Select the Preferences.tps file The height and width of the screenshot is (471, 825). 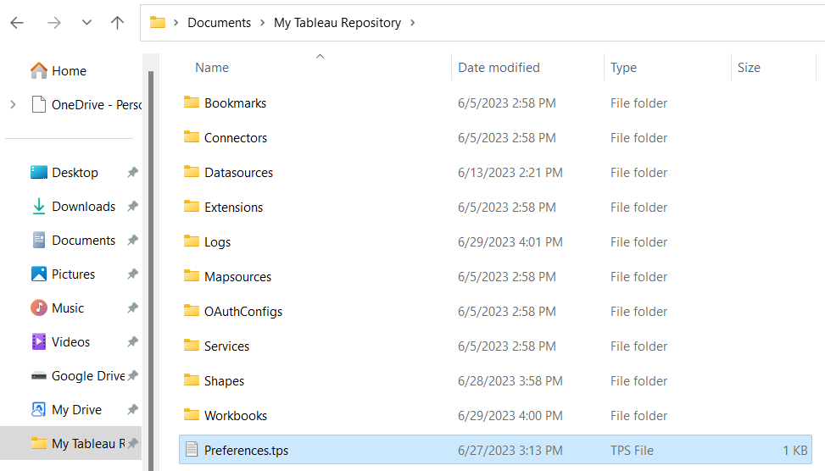click(x=495, y=450)
